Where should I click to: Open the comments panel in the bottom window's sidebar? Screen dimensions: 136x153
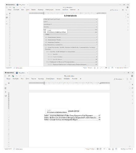click(x=6, y=88)
